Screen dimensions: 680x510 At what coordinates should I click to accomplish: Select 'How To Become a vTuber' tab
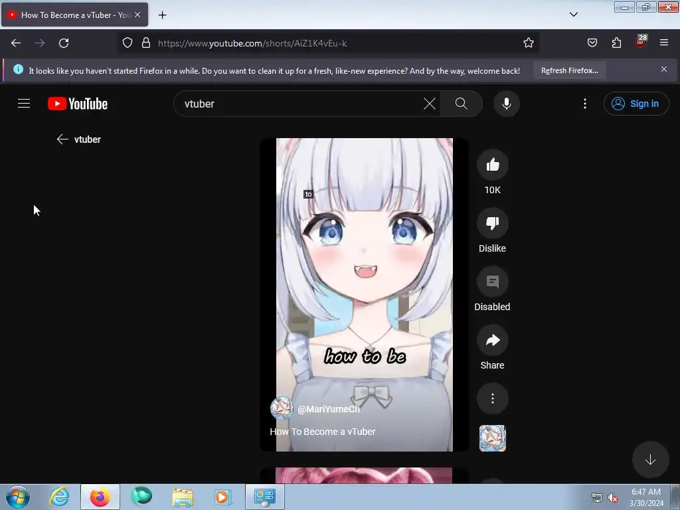(x=74, y=15)
